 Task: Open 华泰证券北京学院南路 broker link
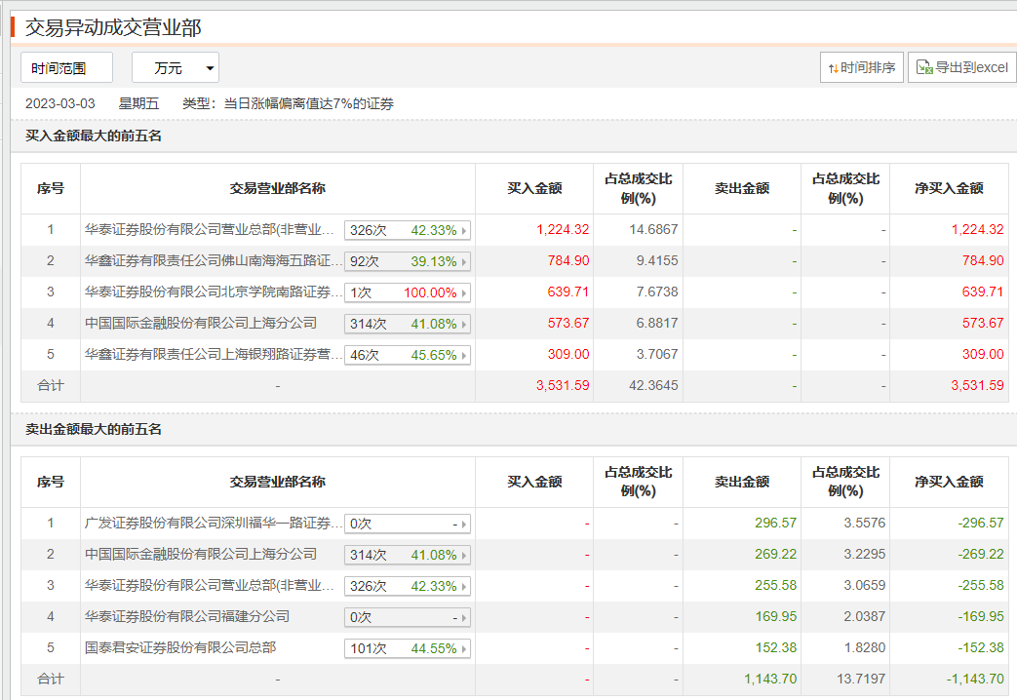(x=214, y=292)
